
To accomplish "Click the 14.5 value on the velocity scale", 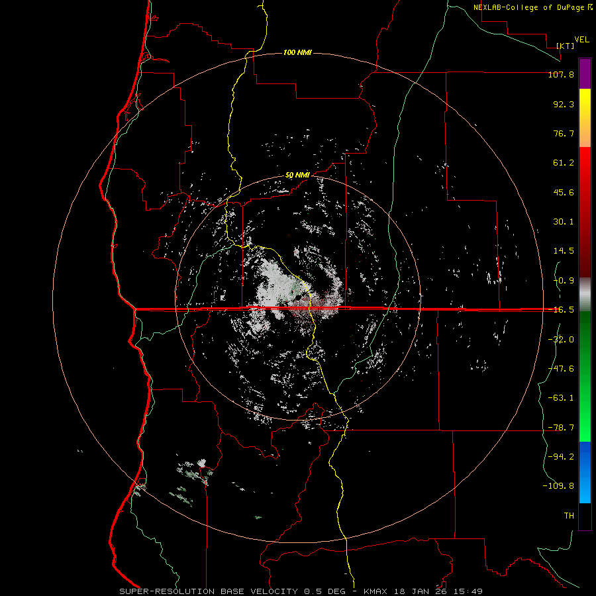I will pos(564,251).
